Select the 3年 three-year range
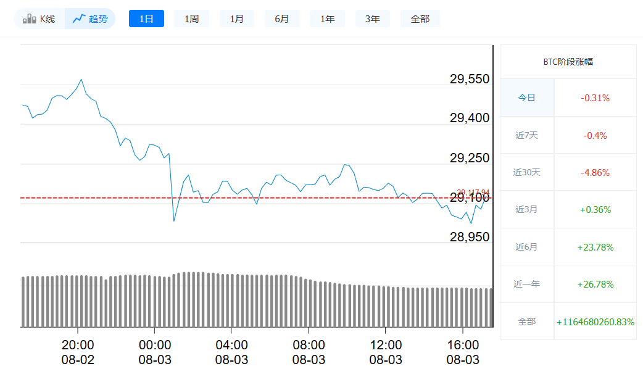The width and height of the screenshot is (643, 374). click(x=372, y=19)
